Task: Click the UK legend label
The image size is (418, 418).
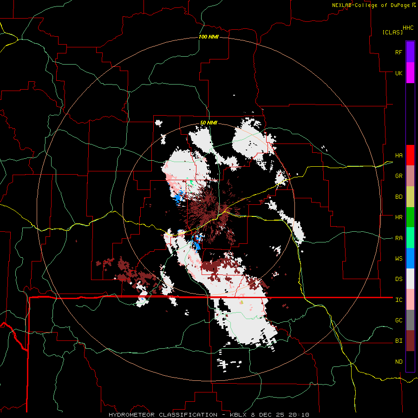Action: point(398,73)
